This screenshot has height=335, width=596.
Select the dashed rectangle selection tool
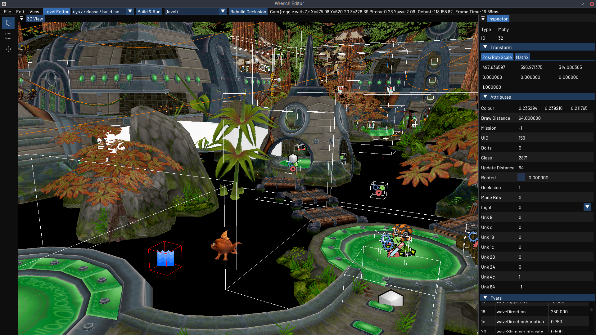(8, 36)
